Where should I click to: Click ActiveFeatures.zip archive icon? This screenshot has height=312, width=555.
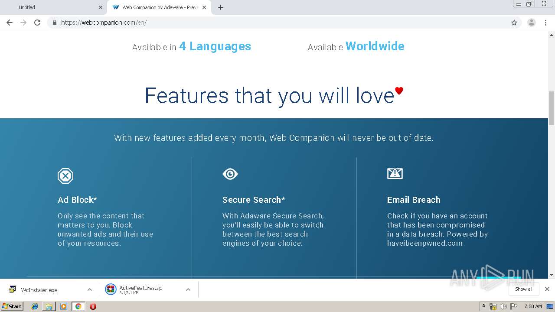tap(111, 289)
